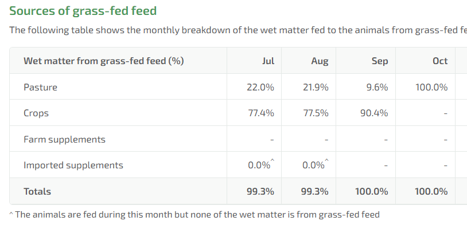The height and width of the screenshot is (225, 467).
Task: Click the Pasture 100.0% value in Oct
Action: [x=431, y=87]
